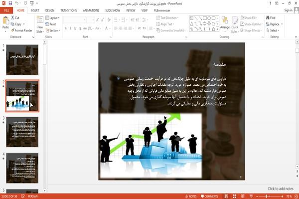Screen dimensions: 299x199
Task: Insert a New Slide
Action: [x=40, y=24]
